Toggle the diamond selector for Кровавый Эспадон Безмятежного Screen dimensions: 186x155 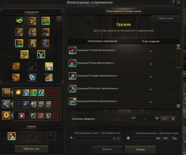tap(171, 76)
